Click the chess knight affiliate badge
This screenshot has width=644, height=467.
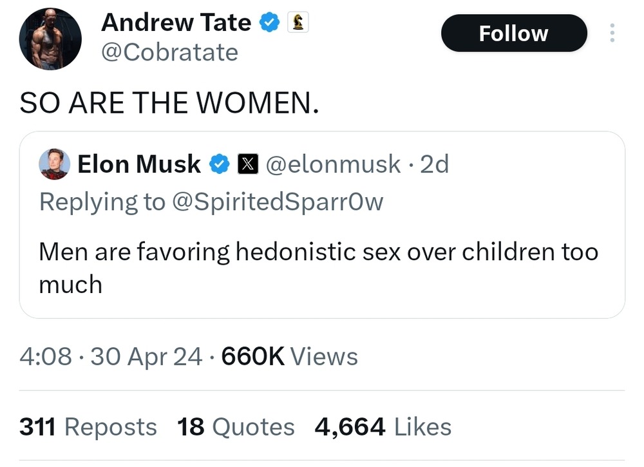point(298,23)
